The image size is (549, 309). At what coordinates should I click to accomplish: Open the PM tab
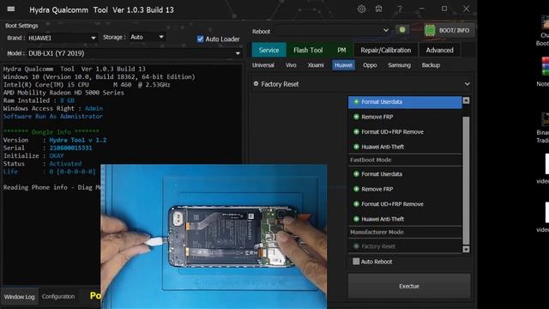click(341, 50)
